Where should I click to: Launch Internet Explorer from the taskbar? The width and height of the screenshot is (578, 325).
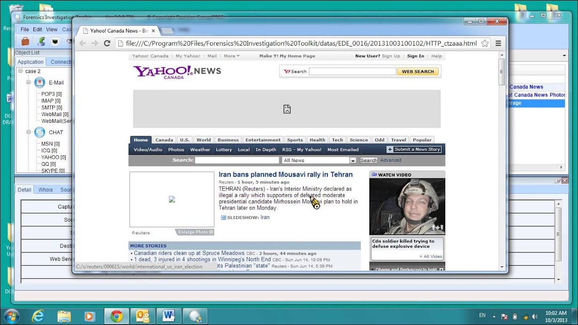38,316
